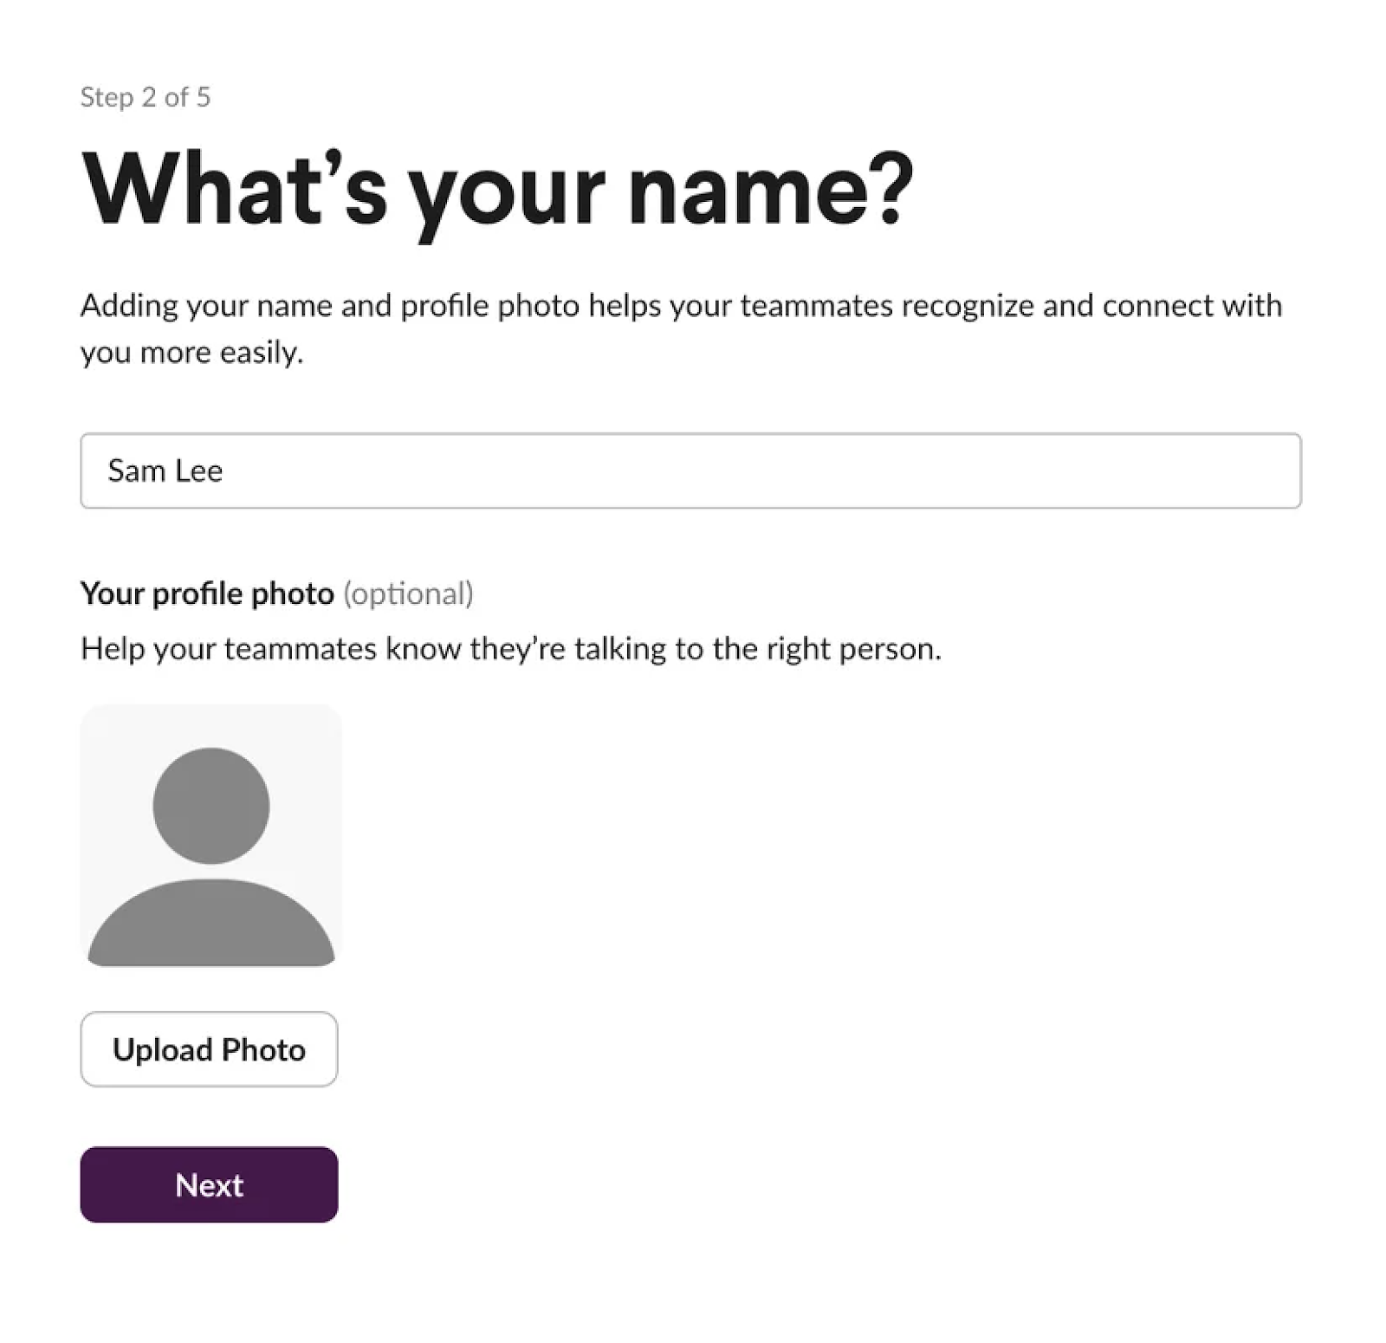Click the "(optional)" text
The width and height of the screenshot is (1386, 1343).
[x=408, y=594]
